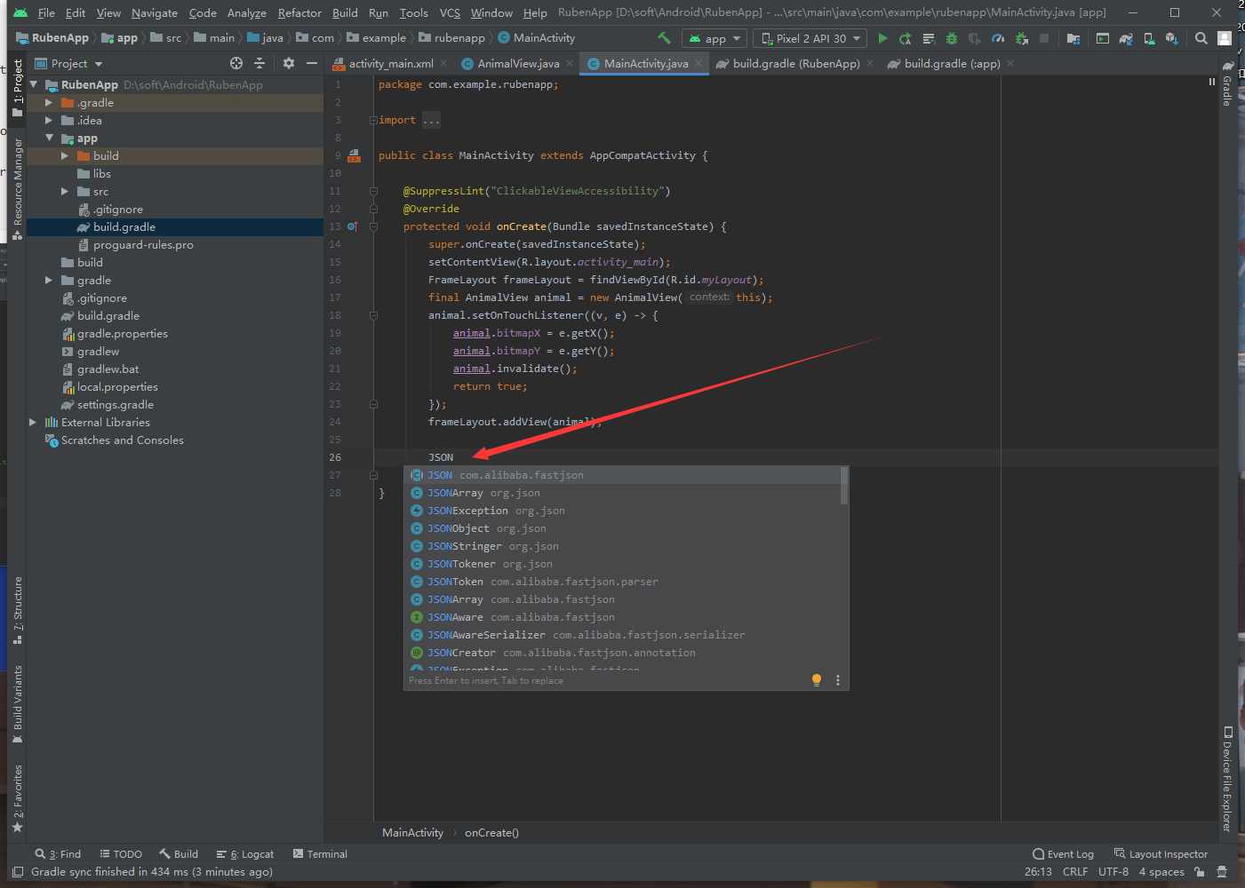Open the Event Log button

tap(1063, 854)
